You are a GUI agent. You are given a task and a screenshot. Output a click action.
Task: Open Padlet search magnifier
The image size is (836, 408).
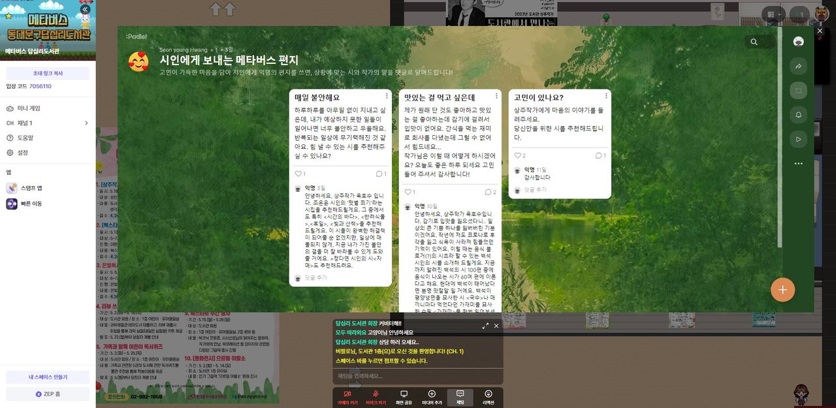(x=754, y=42)
